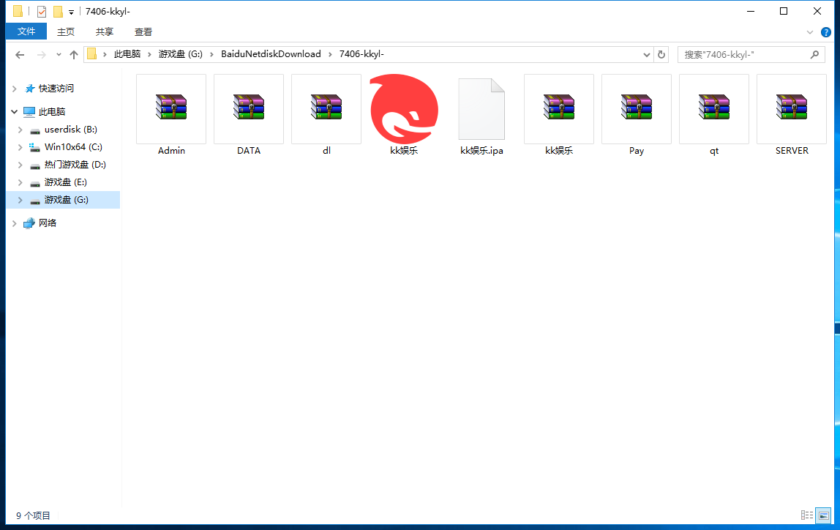Viewport: 840px width, 530px height.
Task: Collapse the 此电脑 tree node
Action: (14, 112)
